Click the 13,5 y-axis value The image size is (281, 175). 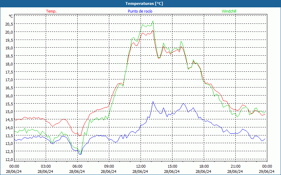tap(9, 135)
